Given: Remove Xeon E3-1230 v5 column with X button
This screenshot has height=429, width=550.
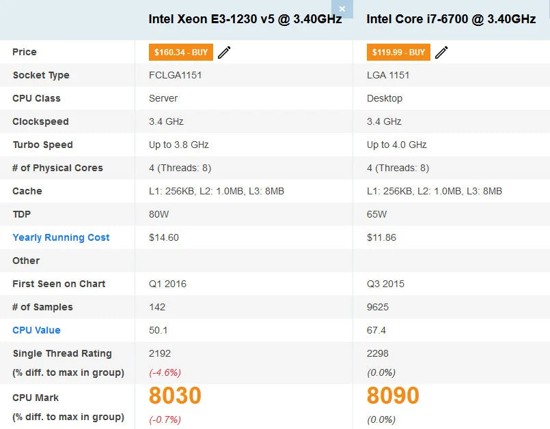Looking at the screenshot, I should tap(342, 9).
